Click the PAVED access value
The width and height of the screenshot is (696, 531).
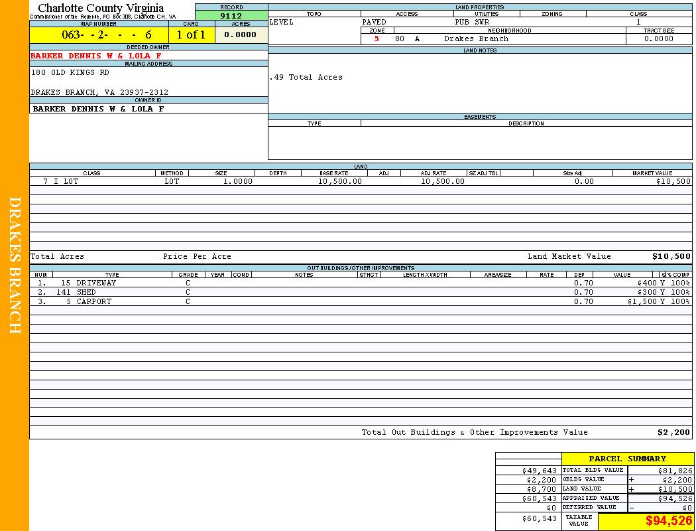point(375,22)
